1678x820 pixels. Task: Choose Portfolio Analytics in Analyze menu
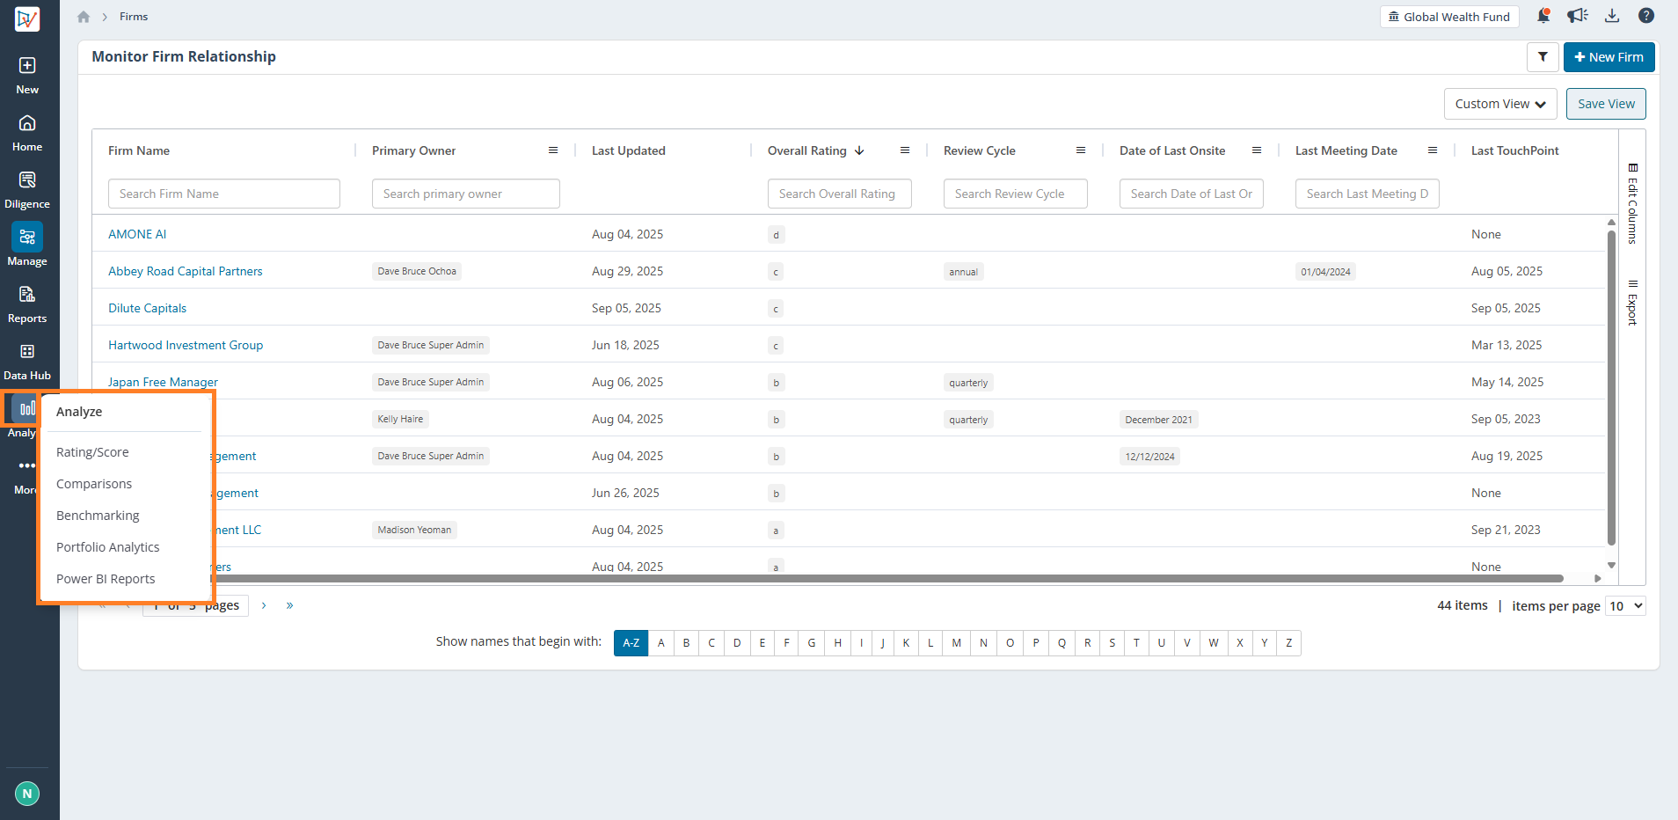[108, 547]
